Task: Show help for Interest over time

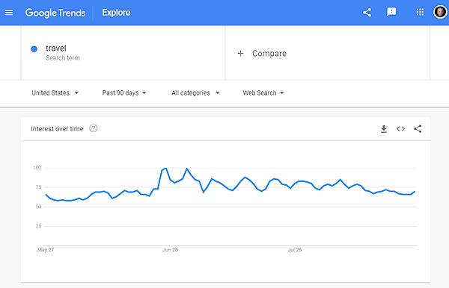Action: [x=94, y=128]
